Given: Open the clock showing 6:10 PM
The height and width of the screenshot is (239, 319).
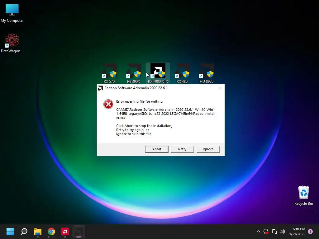Looking at the screenshot, I should (x=297, y=232).
